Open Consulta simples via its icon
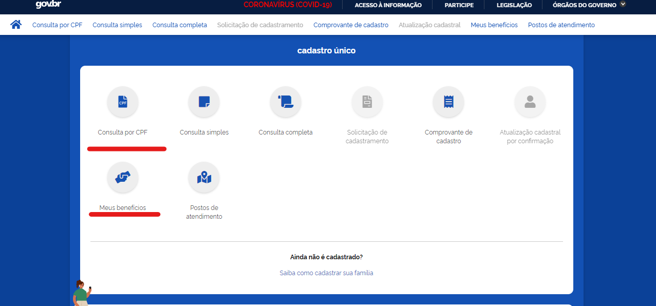 (x=203, y=102)
